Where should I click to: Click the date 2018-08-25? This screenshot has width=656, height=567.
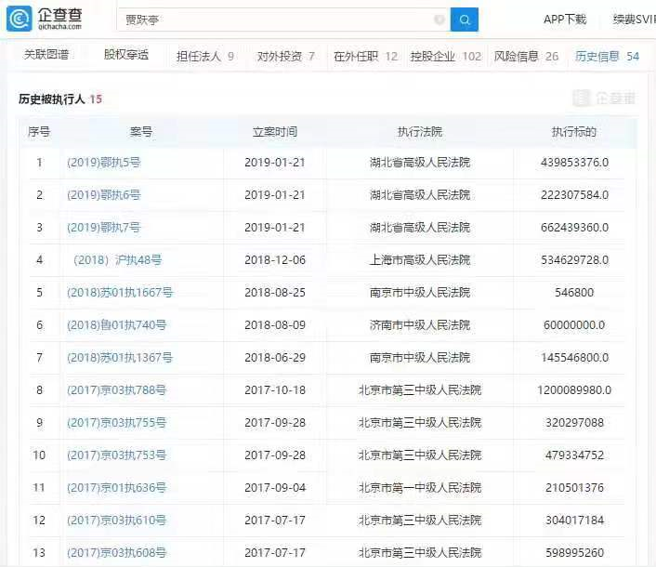point(275,293)
